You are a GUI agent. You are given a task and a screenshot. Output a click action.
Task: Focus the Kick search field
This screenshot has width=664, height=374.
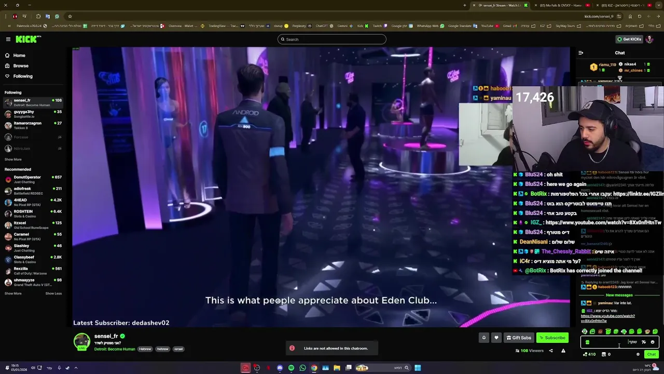pos(332,39)
